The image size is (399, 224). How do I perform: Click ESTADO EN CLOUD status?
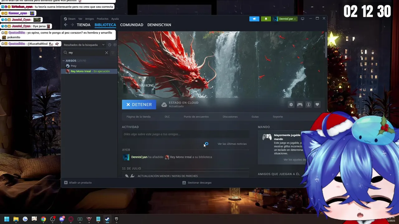point(180,104)
